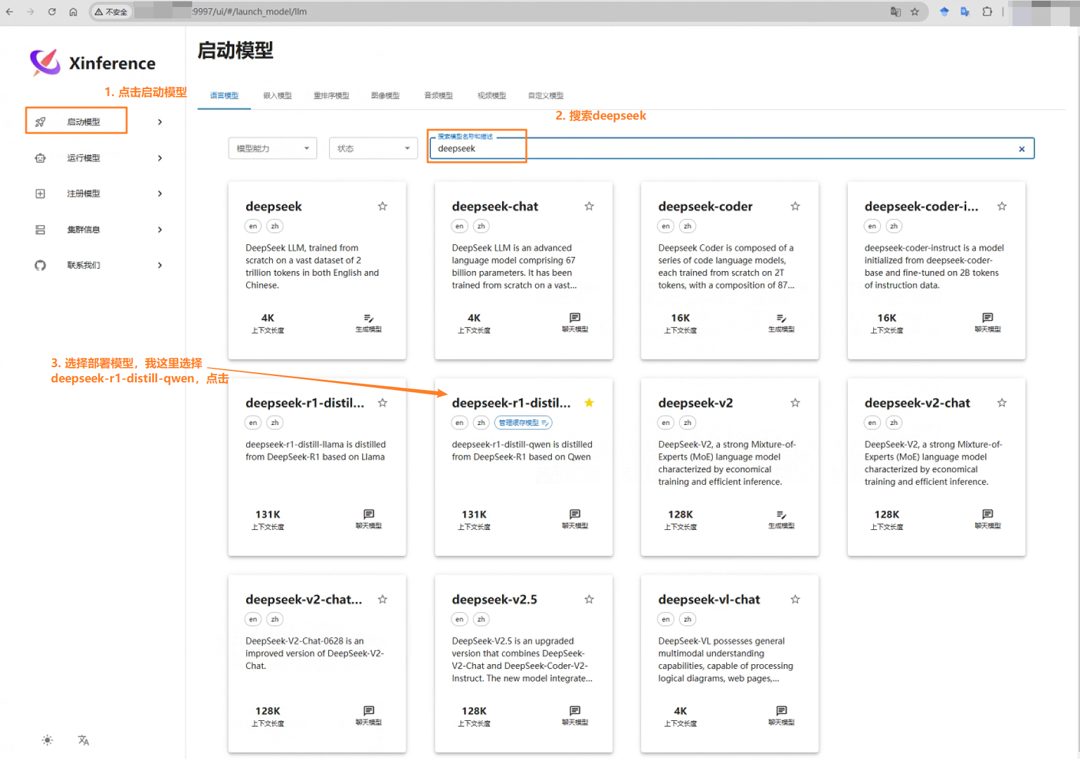Toggle favorite star on deepseek-coder card

pos(796,206)
